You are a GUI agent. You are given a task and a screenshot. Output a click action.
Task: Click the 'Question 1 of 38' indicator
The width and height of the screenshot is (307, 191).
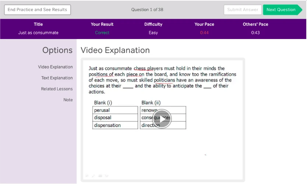pos(147,10)
